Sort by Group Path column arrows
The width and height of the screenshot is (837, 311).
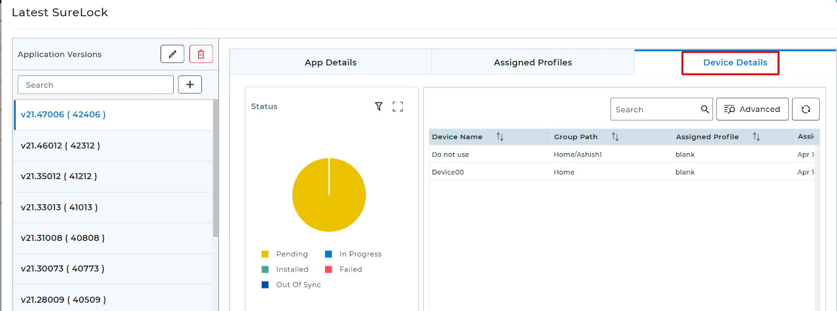point(615,137)
